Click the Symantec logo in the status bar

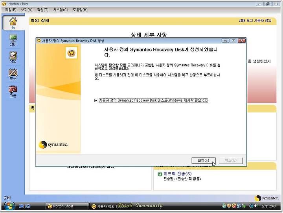pos(266,198)
